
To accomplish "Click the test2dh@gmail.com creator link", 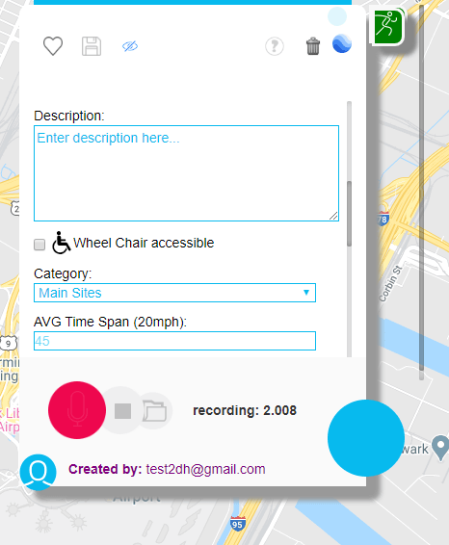I will point(205,469).
